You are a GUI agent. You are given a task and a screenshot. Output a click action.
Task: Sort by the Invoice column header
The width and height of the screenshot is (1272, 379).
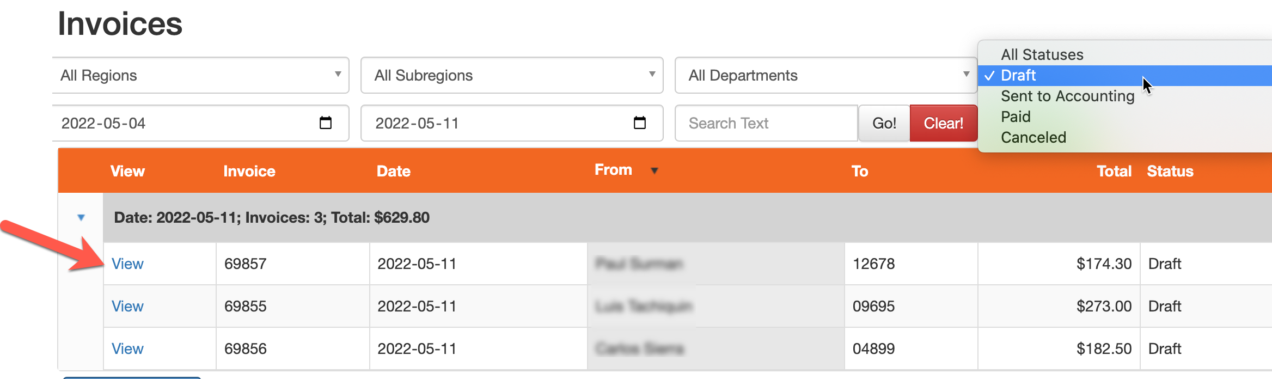[x=249, y=172]
